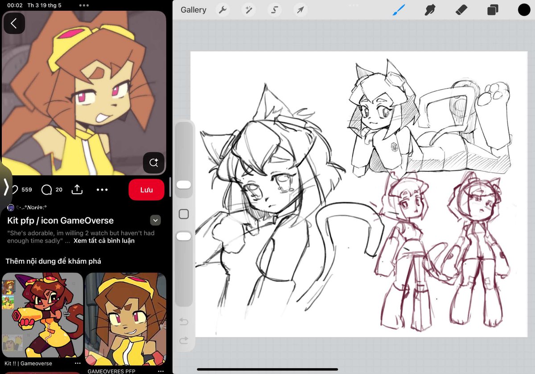Open the Layers panel icon
The height and width of the screenshot is (374, 535).
tap(493, 10)
